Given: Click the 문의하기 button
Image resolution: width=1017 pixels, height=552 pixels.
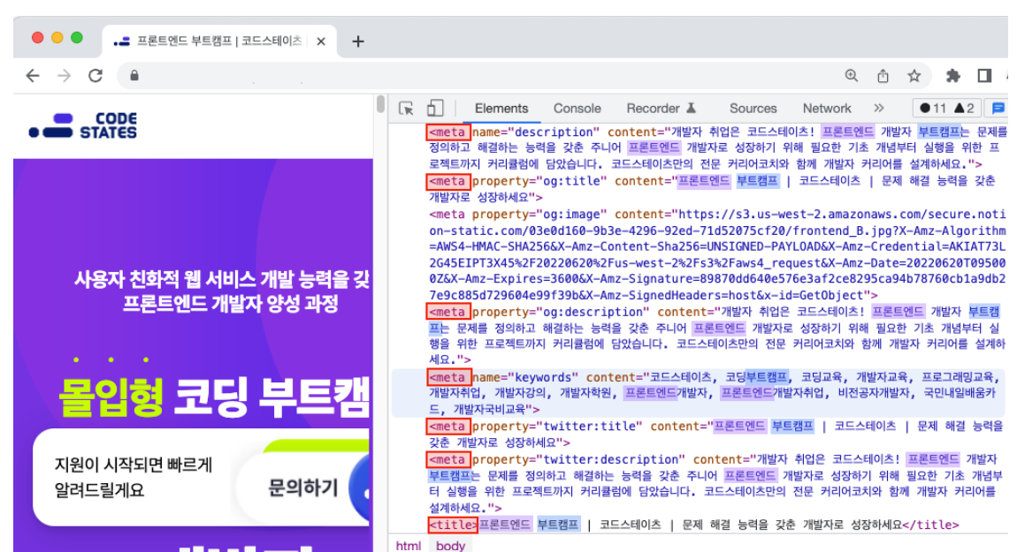Looking at the screenshot, I should [x=303, y=488].
